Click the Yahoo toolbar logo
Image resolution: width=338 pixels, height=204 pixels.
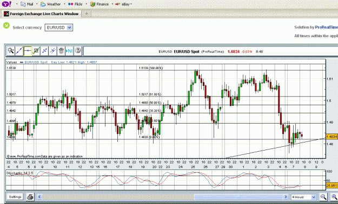coord(6,4)
